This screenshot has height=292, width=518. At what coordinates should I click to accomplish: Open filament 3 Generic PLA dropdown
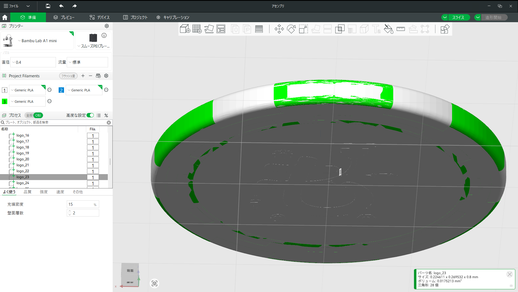27,101
